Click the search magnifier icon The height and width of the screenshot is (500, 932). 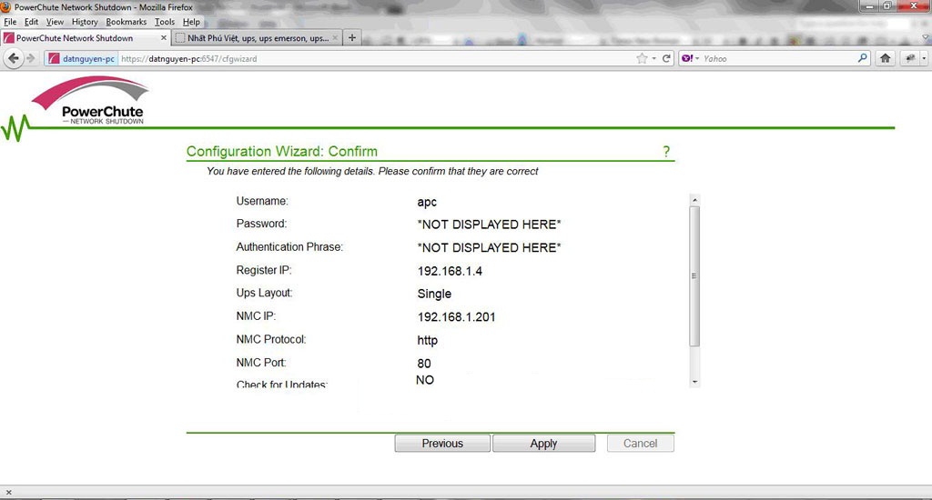(x=863, y=58)
